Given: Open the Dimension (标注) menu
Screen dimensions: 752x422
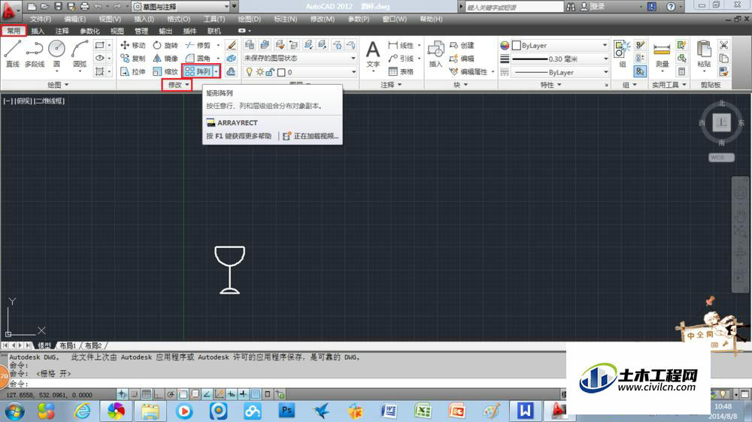Looking at the screenshot, I should click(285, 20).
